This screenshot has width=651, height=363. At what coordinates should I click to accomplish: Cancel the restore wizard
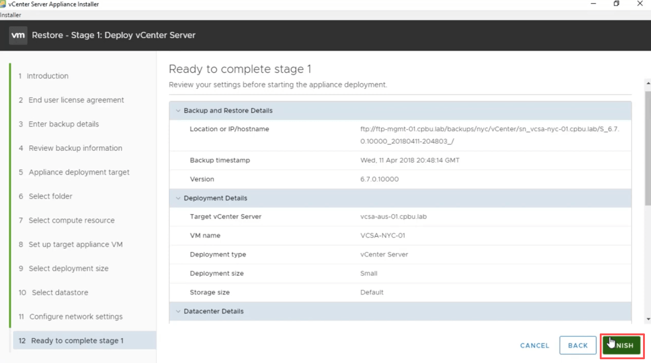535,346
